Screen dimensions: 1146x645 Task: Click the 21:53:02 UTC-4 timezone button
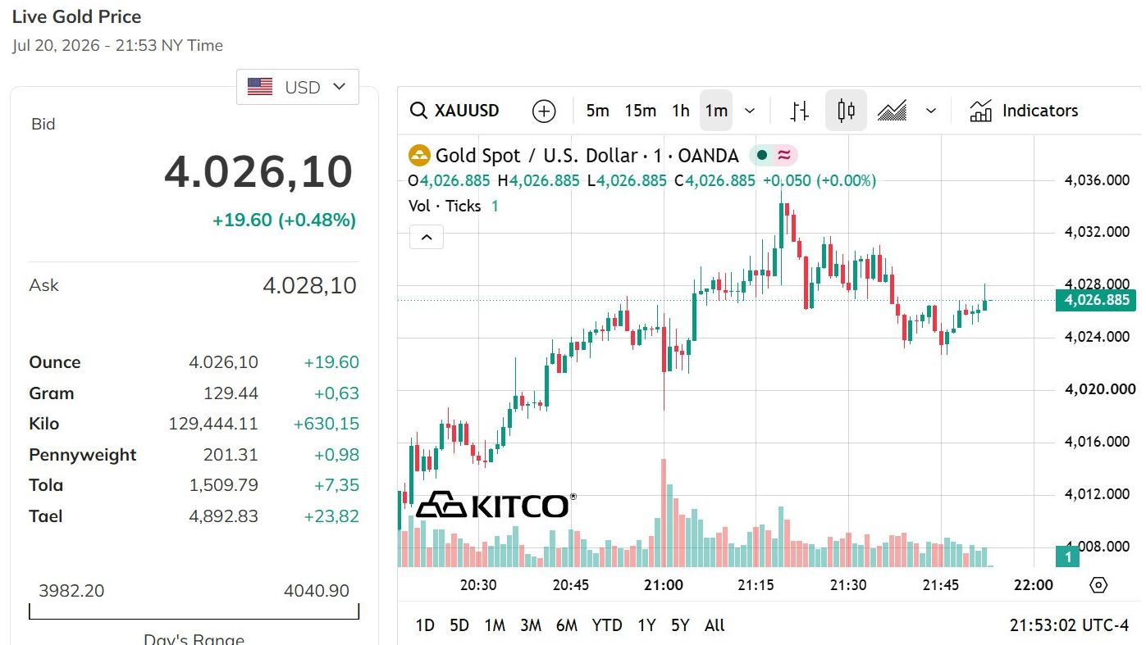pos(1069,625)
